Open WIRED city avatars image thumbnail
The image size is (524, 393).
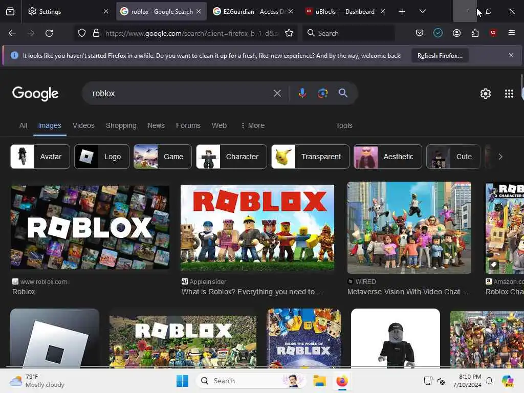pos(409,228)
